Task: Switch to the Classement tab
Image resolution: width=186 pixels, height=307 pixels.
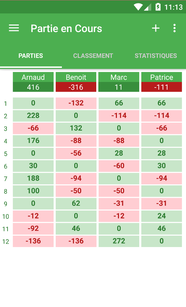Action: click(93, 56)
